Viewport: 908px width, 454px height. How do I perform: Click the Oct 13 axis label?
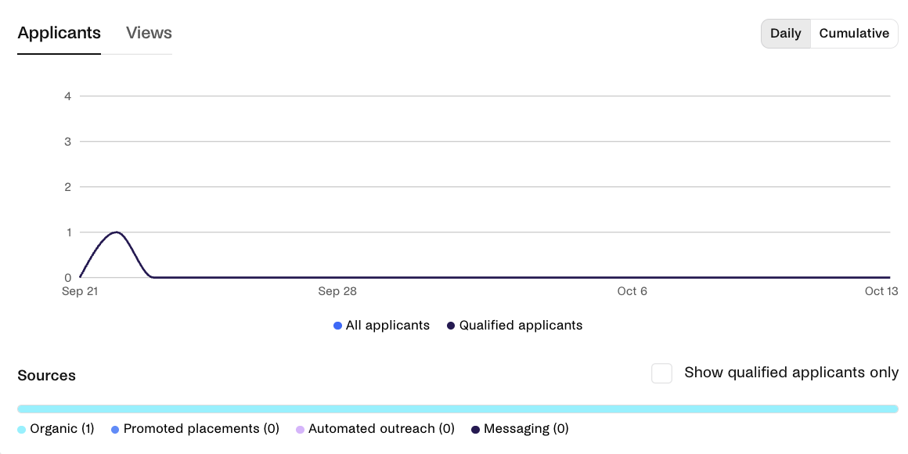(881, 291)
